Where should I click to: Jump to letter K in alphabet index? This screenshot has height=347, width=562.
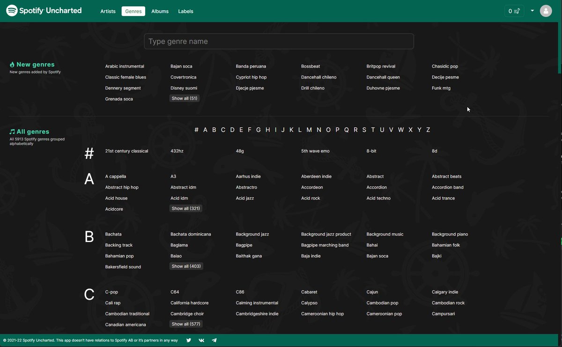coord(291,130)
